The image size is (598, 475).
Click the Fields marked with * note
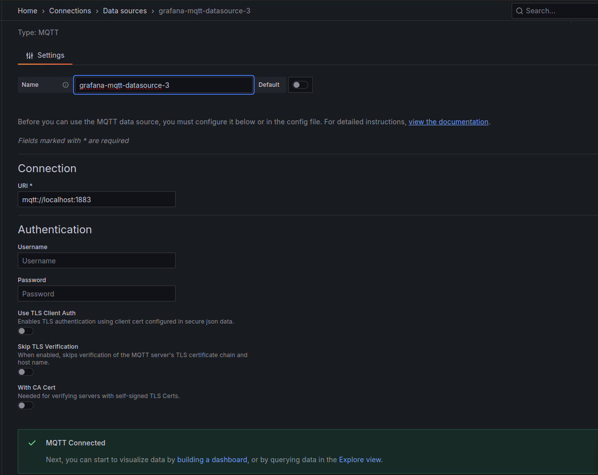(74, 141)
